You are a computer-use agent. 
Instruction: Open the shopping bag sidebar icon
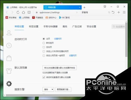pos(9,58)
